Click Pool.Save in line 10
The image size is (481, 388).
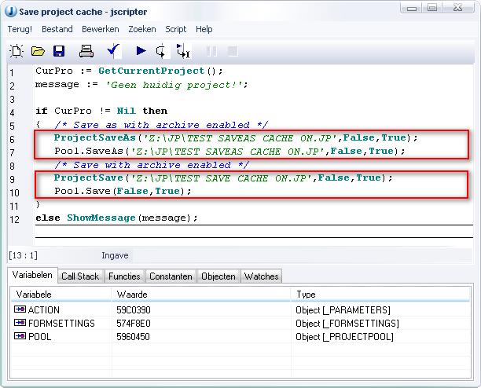[x=83, y=191]
